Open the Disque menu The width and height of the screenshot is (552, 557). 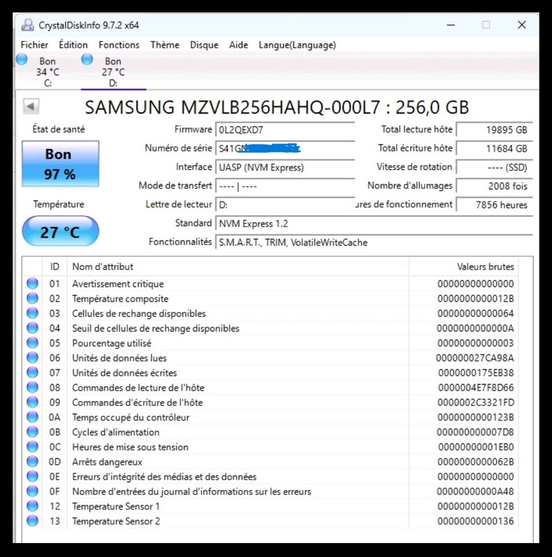tap(204, 45)
